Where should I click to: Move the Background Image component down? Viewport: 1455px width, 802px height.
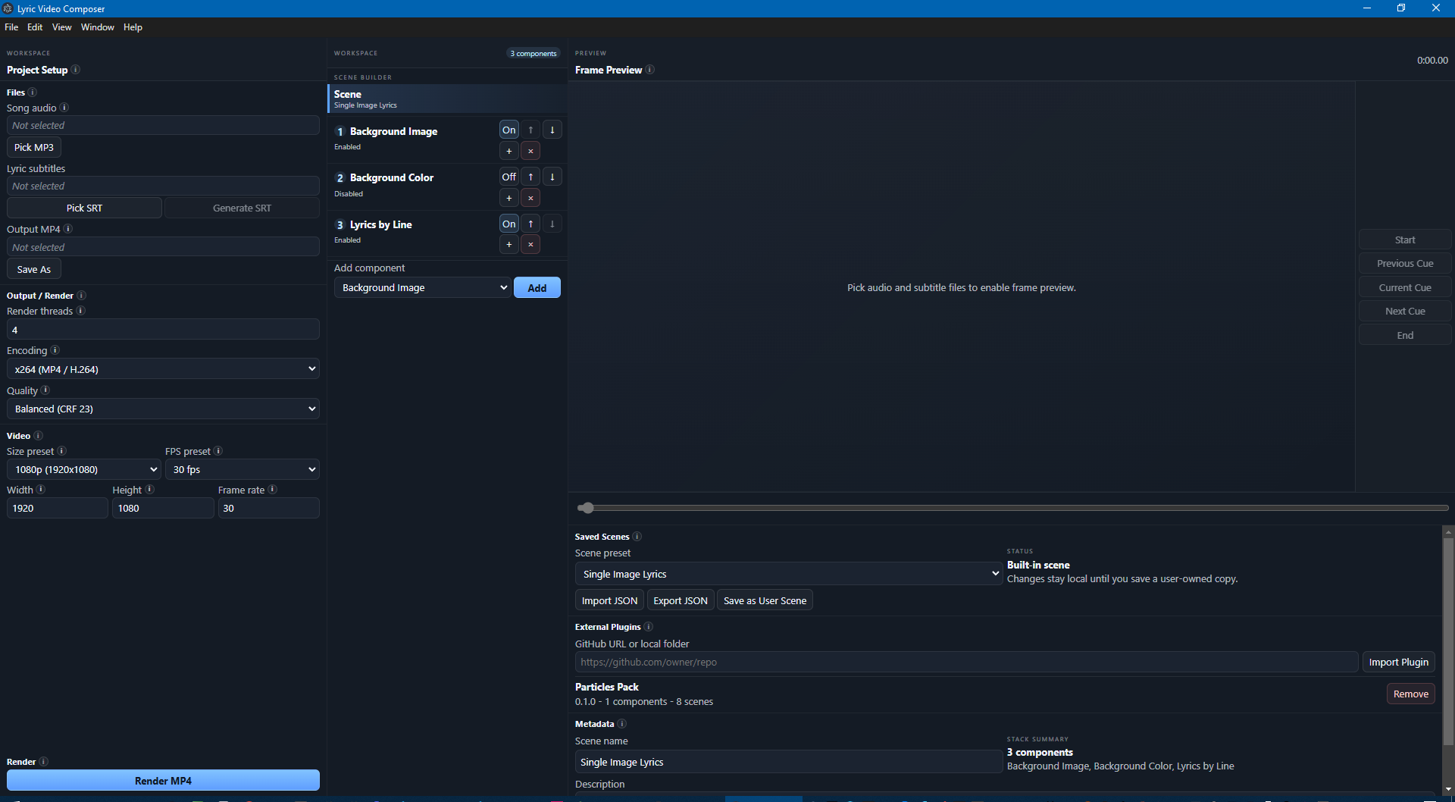pyautogui.click(x=552, y=130)
